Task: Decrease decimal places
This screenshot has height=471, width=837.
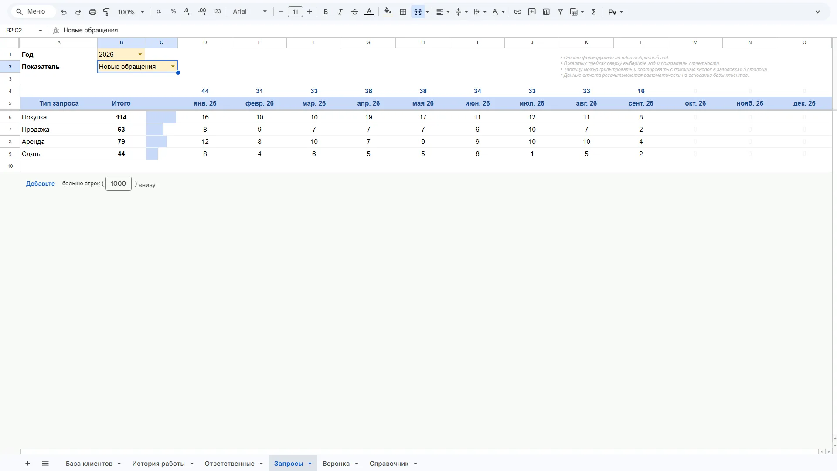Action: pyautogui.click(x=187, y=12)
